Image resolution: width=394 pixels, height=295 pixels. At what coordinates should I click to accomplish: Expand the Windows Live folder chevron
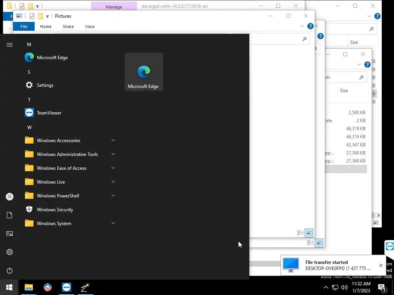[113, 182]
